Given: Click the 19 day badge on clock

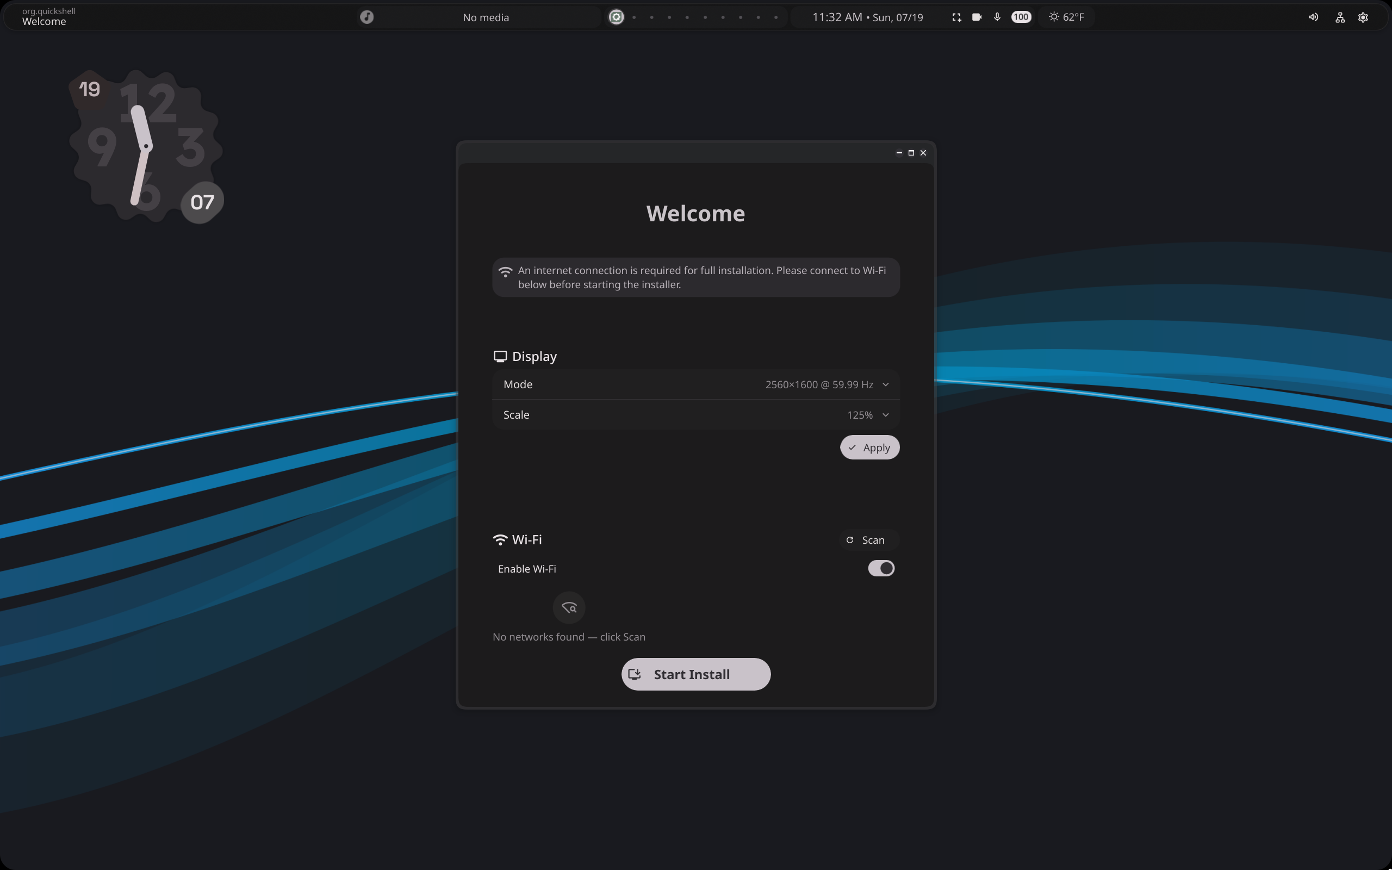Looking at the screenshot, I should 89,89.
